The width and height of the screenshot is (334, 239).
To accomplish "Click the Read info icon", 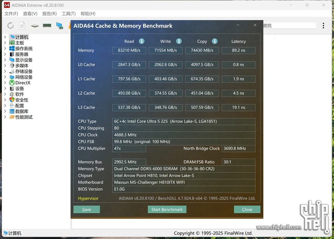I will coord(141,41).
